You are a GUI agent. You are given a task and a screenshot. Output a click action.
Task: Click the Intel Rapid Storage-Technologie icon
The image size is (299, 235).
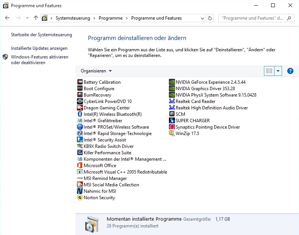(80, 133)
